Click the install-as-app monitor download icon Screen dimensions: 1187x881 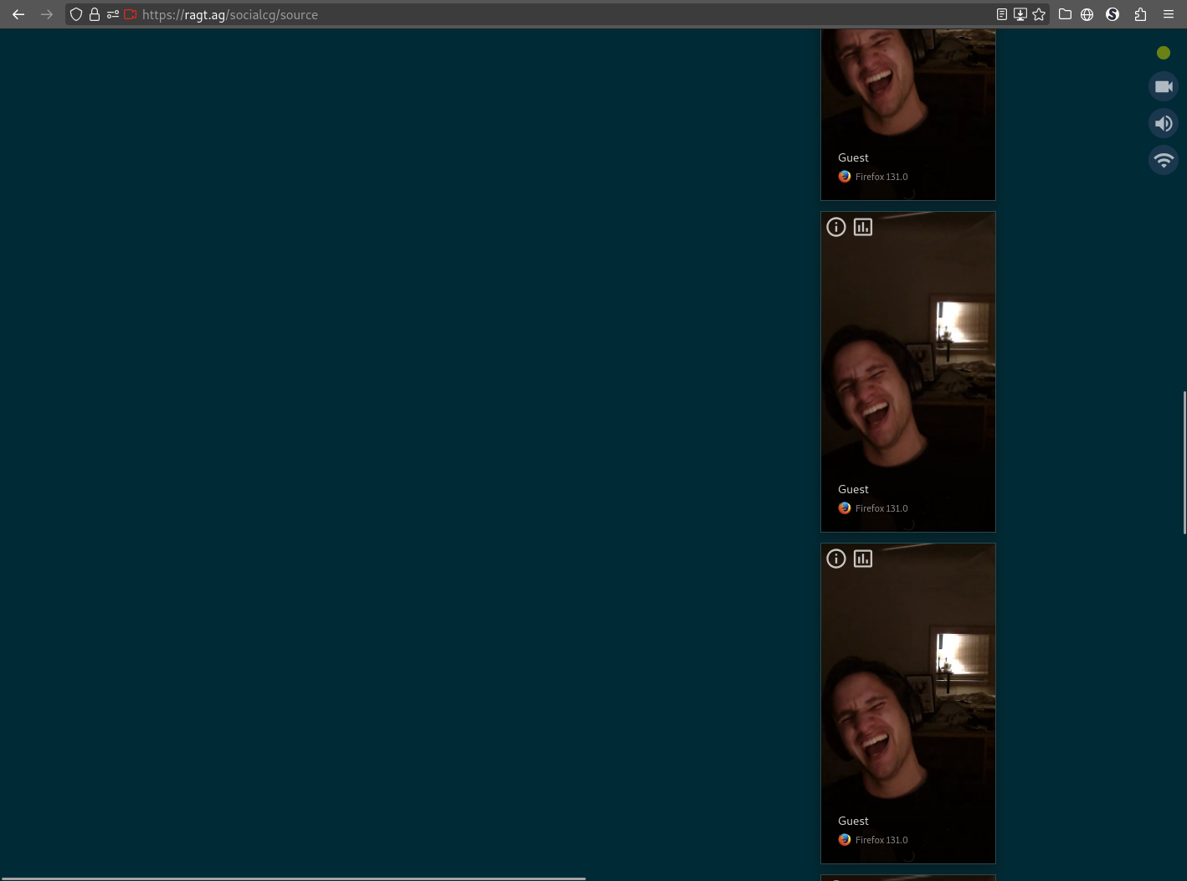click(1020, 14)
